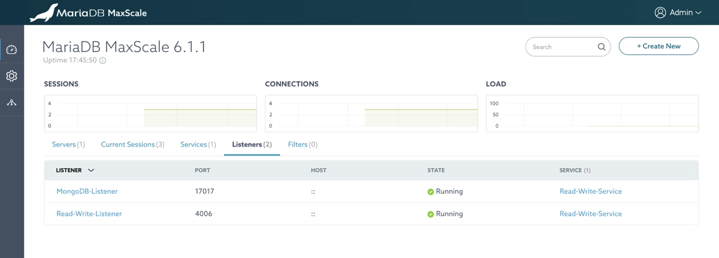Image resolution: width=719 pixels, height=258 pixels.
Task: Click Running state text for Read-Write-Listener
Action: coord(449,214)
